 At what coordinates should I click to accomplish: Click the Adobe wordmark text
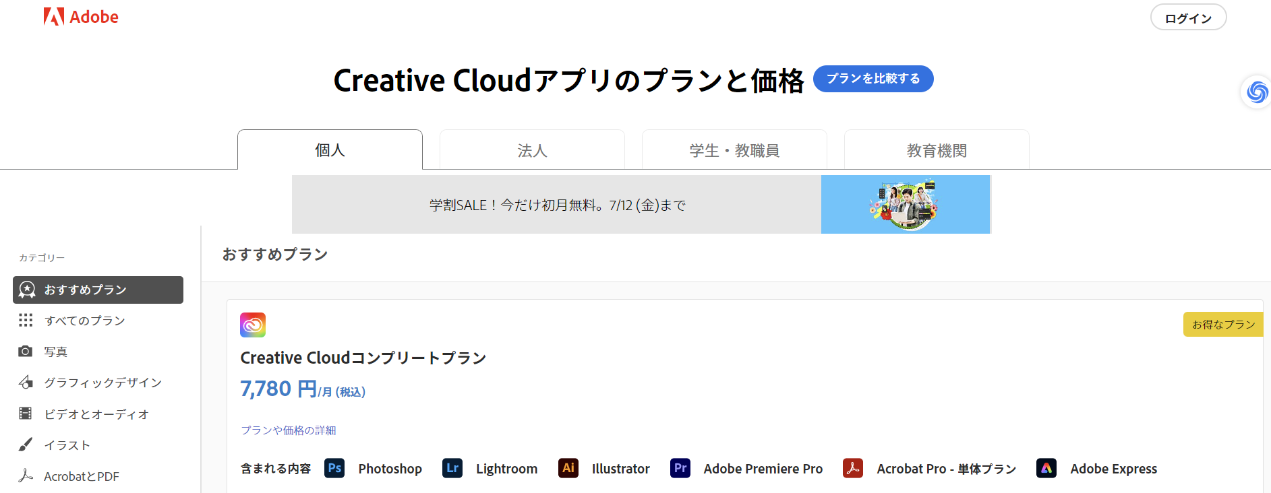coord(94,17)
